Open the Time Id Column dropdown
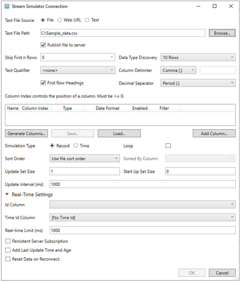Viewport: 241px width, 282px height. (142, 217)
